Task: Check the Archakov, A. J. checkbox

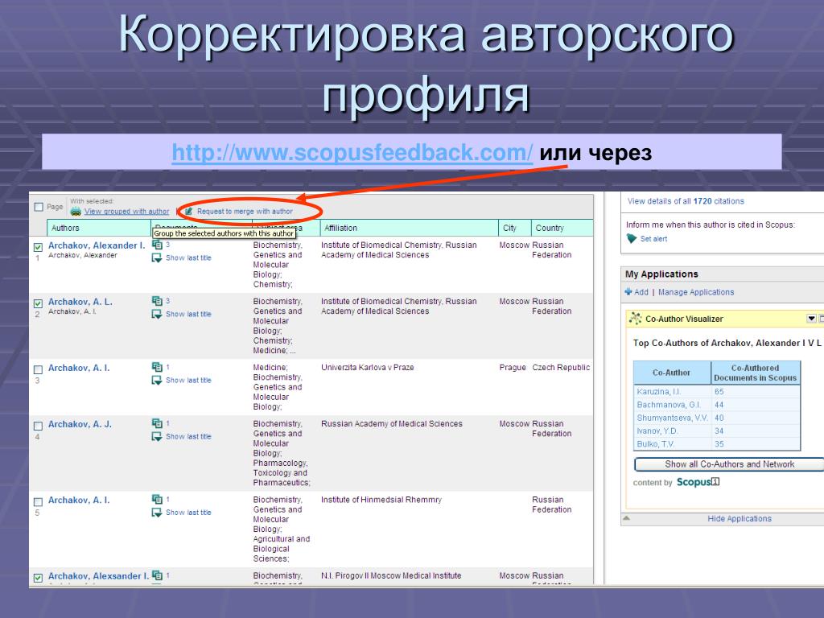Action: click(38, 426)
